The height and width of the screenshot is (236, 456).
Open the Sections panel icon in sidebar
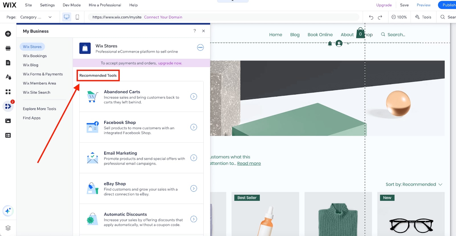click(x=8, y=48)
